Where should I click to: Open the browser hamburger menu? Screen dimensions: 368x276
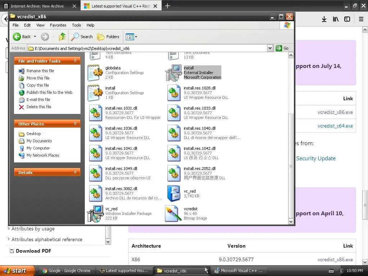coord(361,19)
